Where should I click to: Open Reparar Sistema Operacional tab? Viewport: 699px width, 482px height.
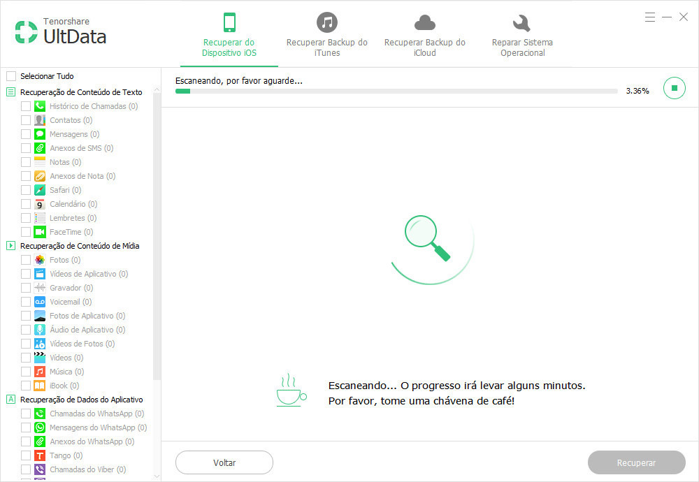coord(522,35)
